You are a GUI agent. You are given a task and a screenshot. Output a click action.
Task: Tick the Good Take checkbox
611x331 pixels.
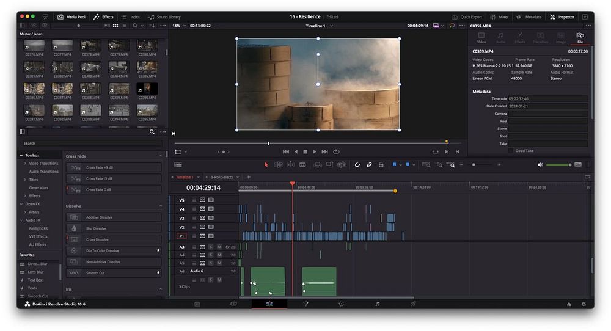coord(511,151)
